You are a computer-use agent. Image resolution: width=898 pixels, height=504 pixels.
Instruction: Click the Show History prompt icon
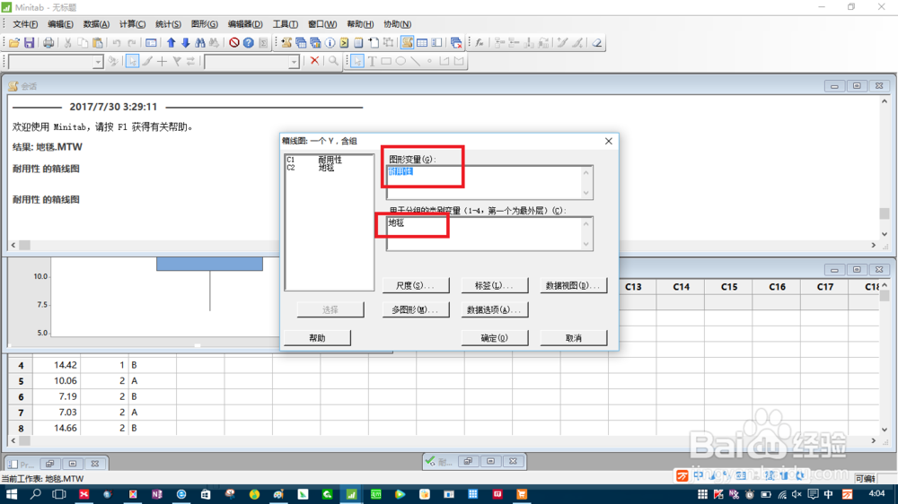[x=344, y=43]
